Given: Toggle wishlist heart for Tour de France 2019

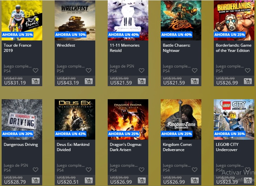Looking at the screenshot, I should click(x=35, y=70).
